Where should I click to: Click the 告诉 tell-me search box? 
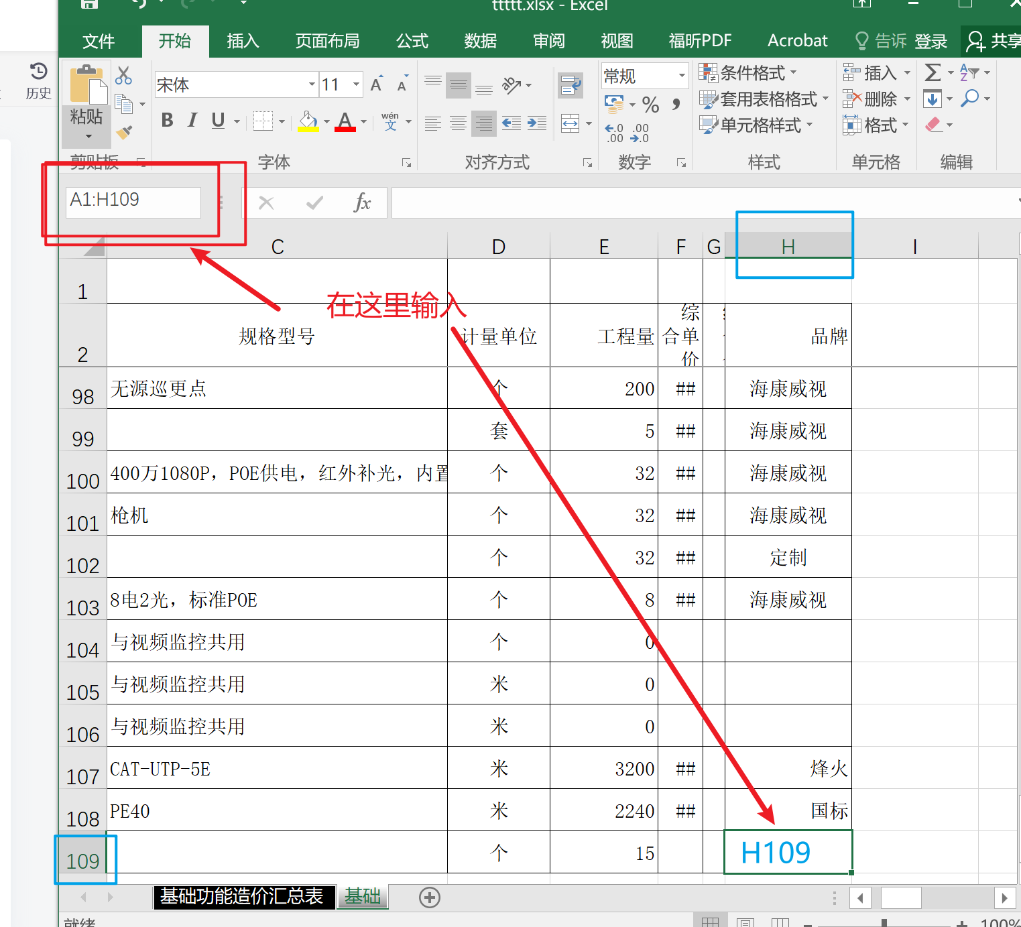[x=881, y=41]
